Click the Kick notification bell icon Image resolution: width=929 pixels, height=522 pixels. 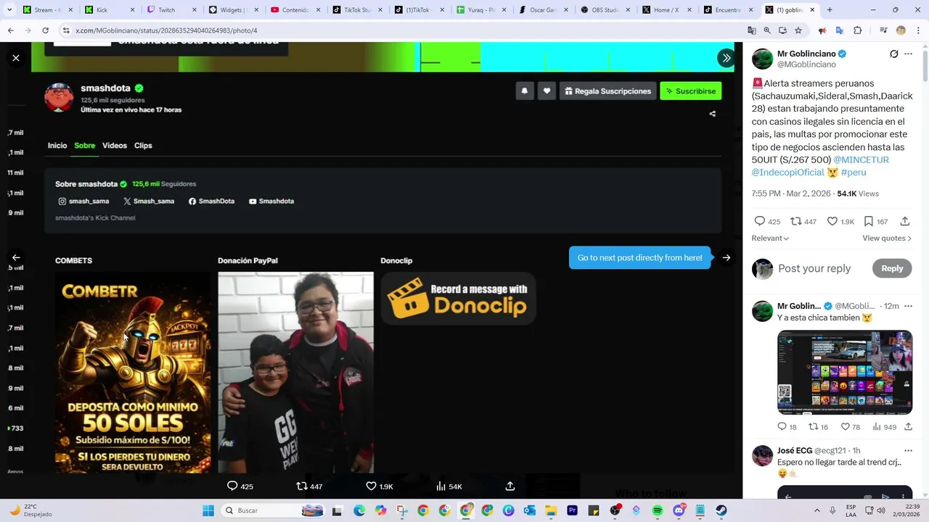tap(524, 91)
